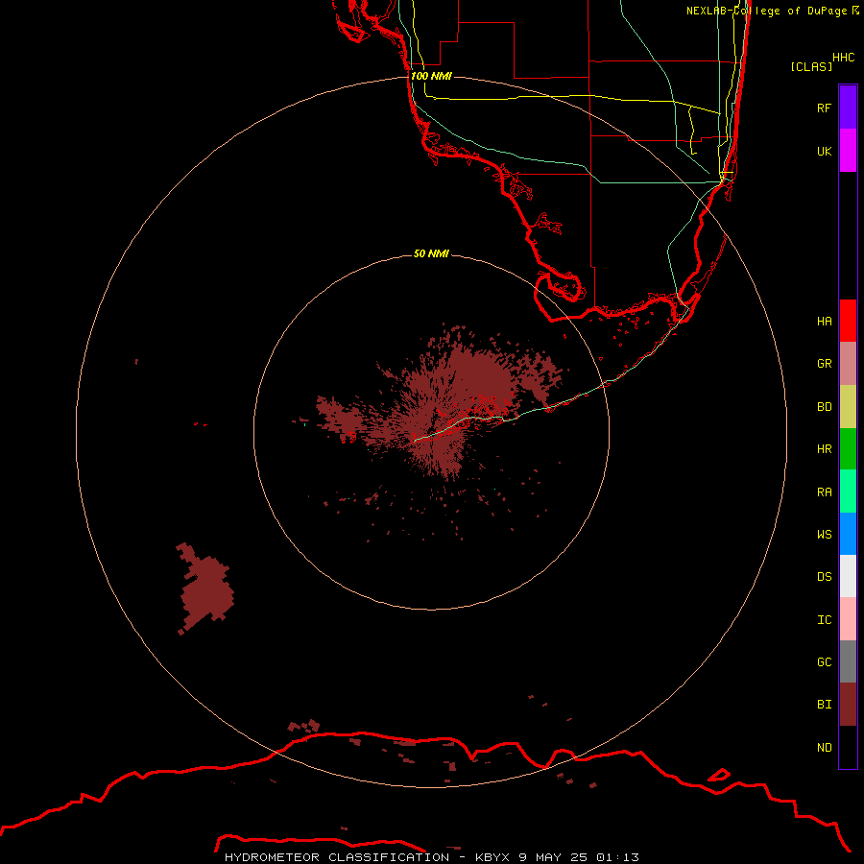Click the HR legend label
Image resolution: width=864 pixels, height=864 pixels.
(824, 448)
